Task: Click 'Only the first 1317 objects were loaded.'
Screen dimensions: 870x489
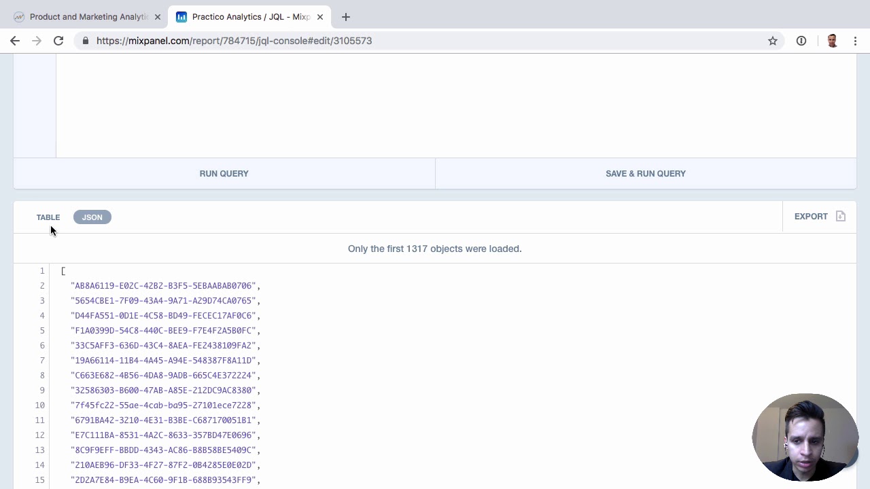Action: (435, 249)
